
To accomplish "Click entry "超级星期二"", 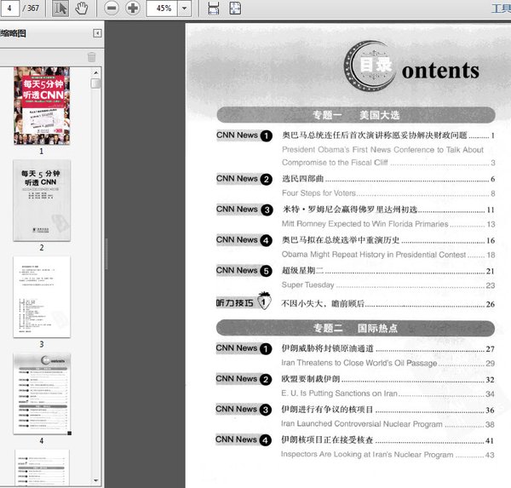I will (x=302, y=271).
